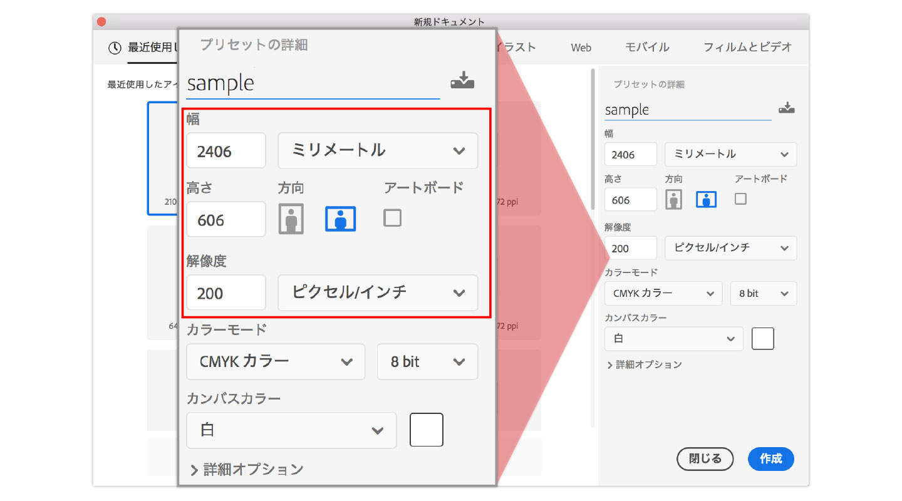Screen dimensions: 902x501
Task: Choose portrait orientation in enlarged panel
Action: tap(291, 219)
